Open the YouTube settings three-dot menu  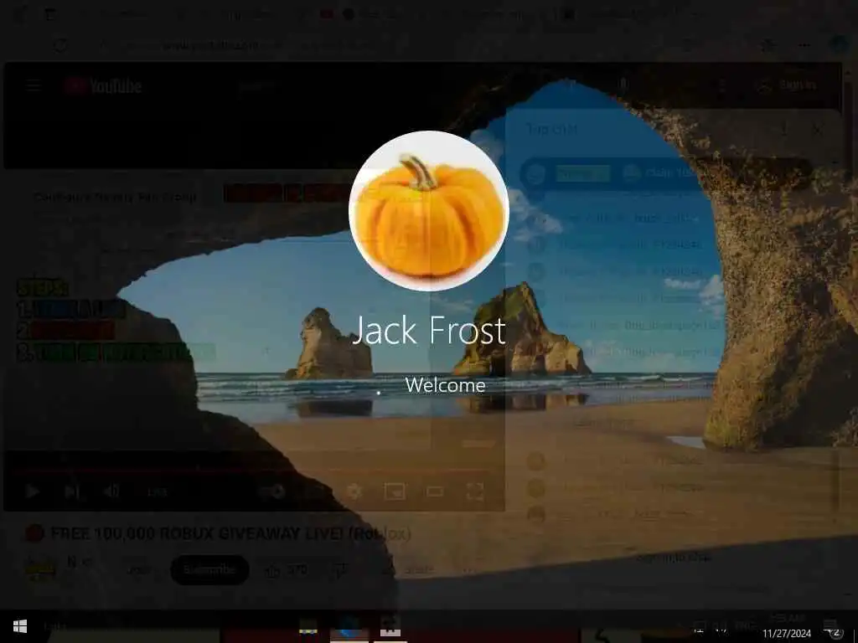tap(721, 85)
